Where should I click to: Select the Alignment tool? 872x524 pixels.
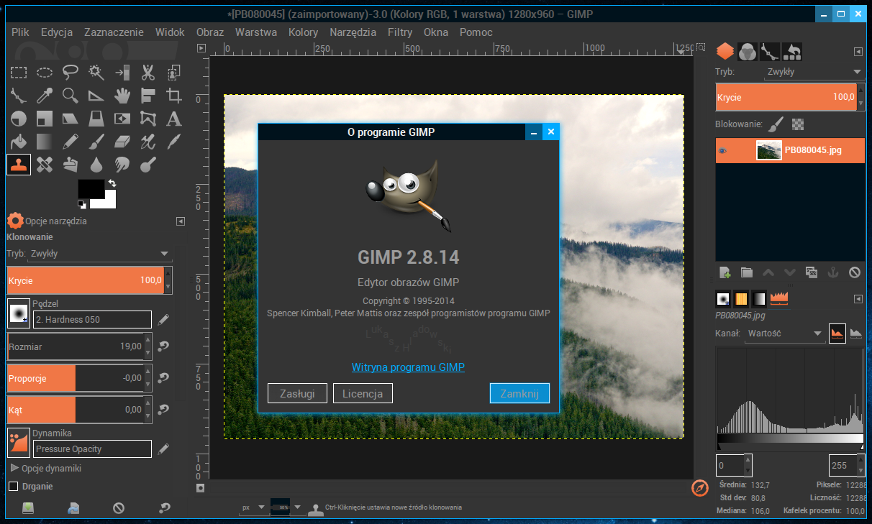point(148,95)
